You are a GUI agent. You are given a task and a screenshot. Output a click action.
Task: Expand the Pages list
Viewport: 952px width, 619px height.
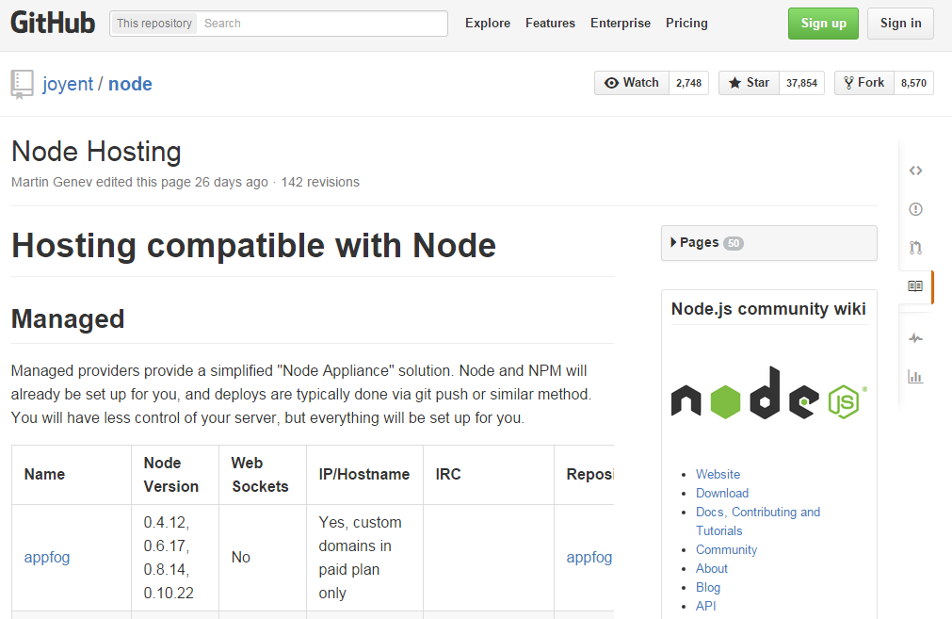(x=768, y=243)
